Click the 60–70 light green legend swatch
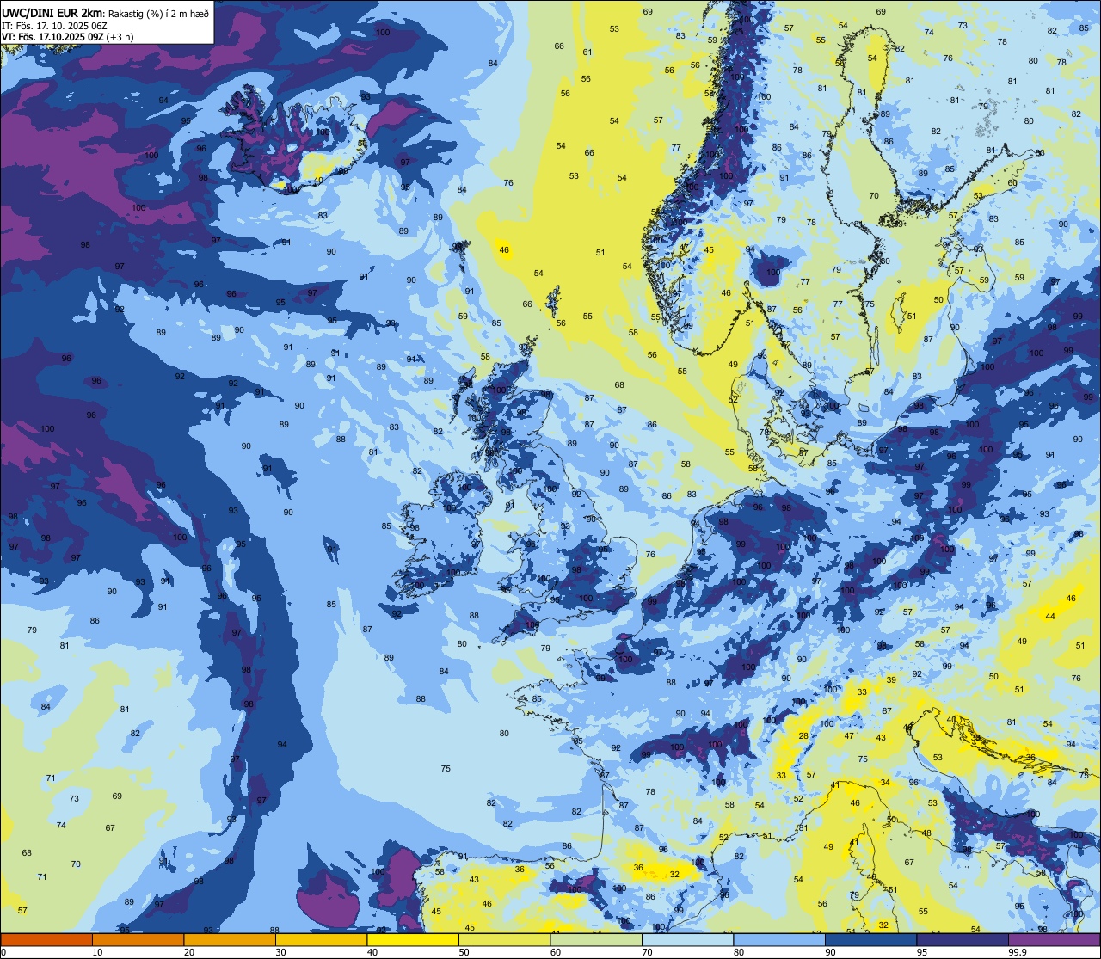 596,939
